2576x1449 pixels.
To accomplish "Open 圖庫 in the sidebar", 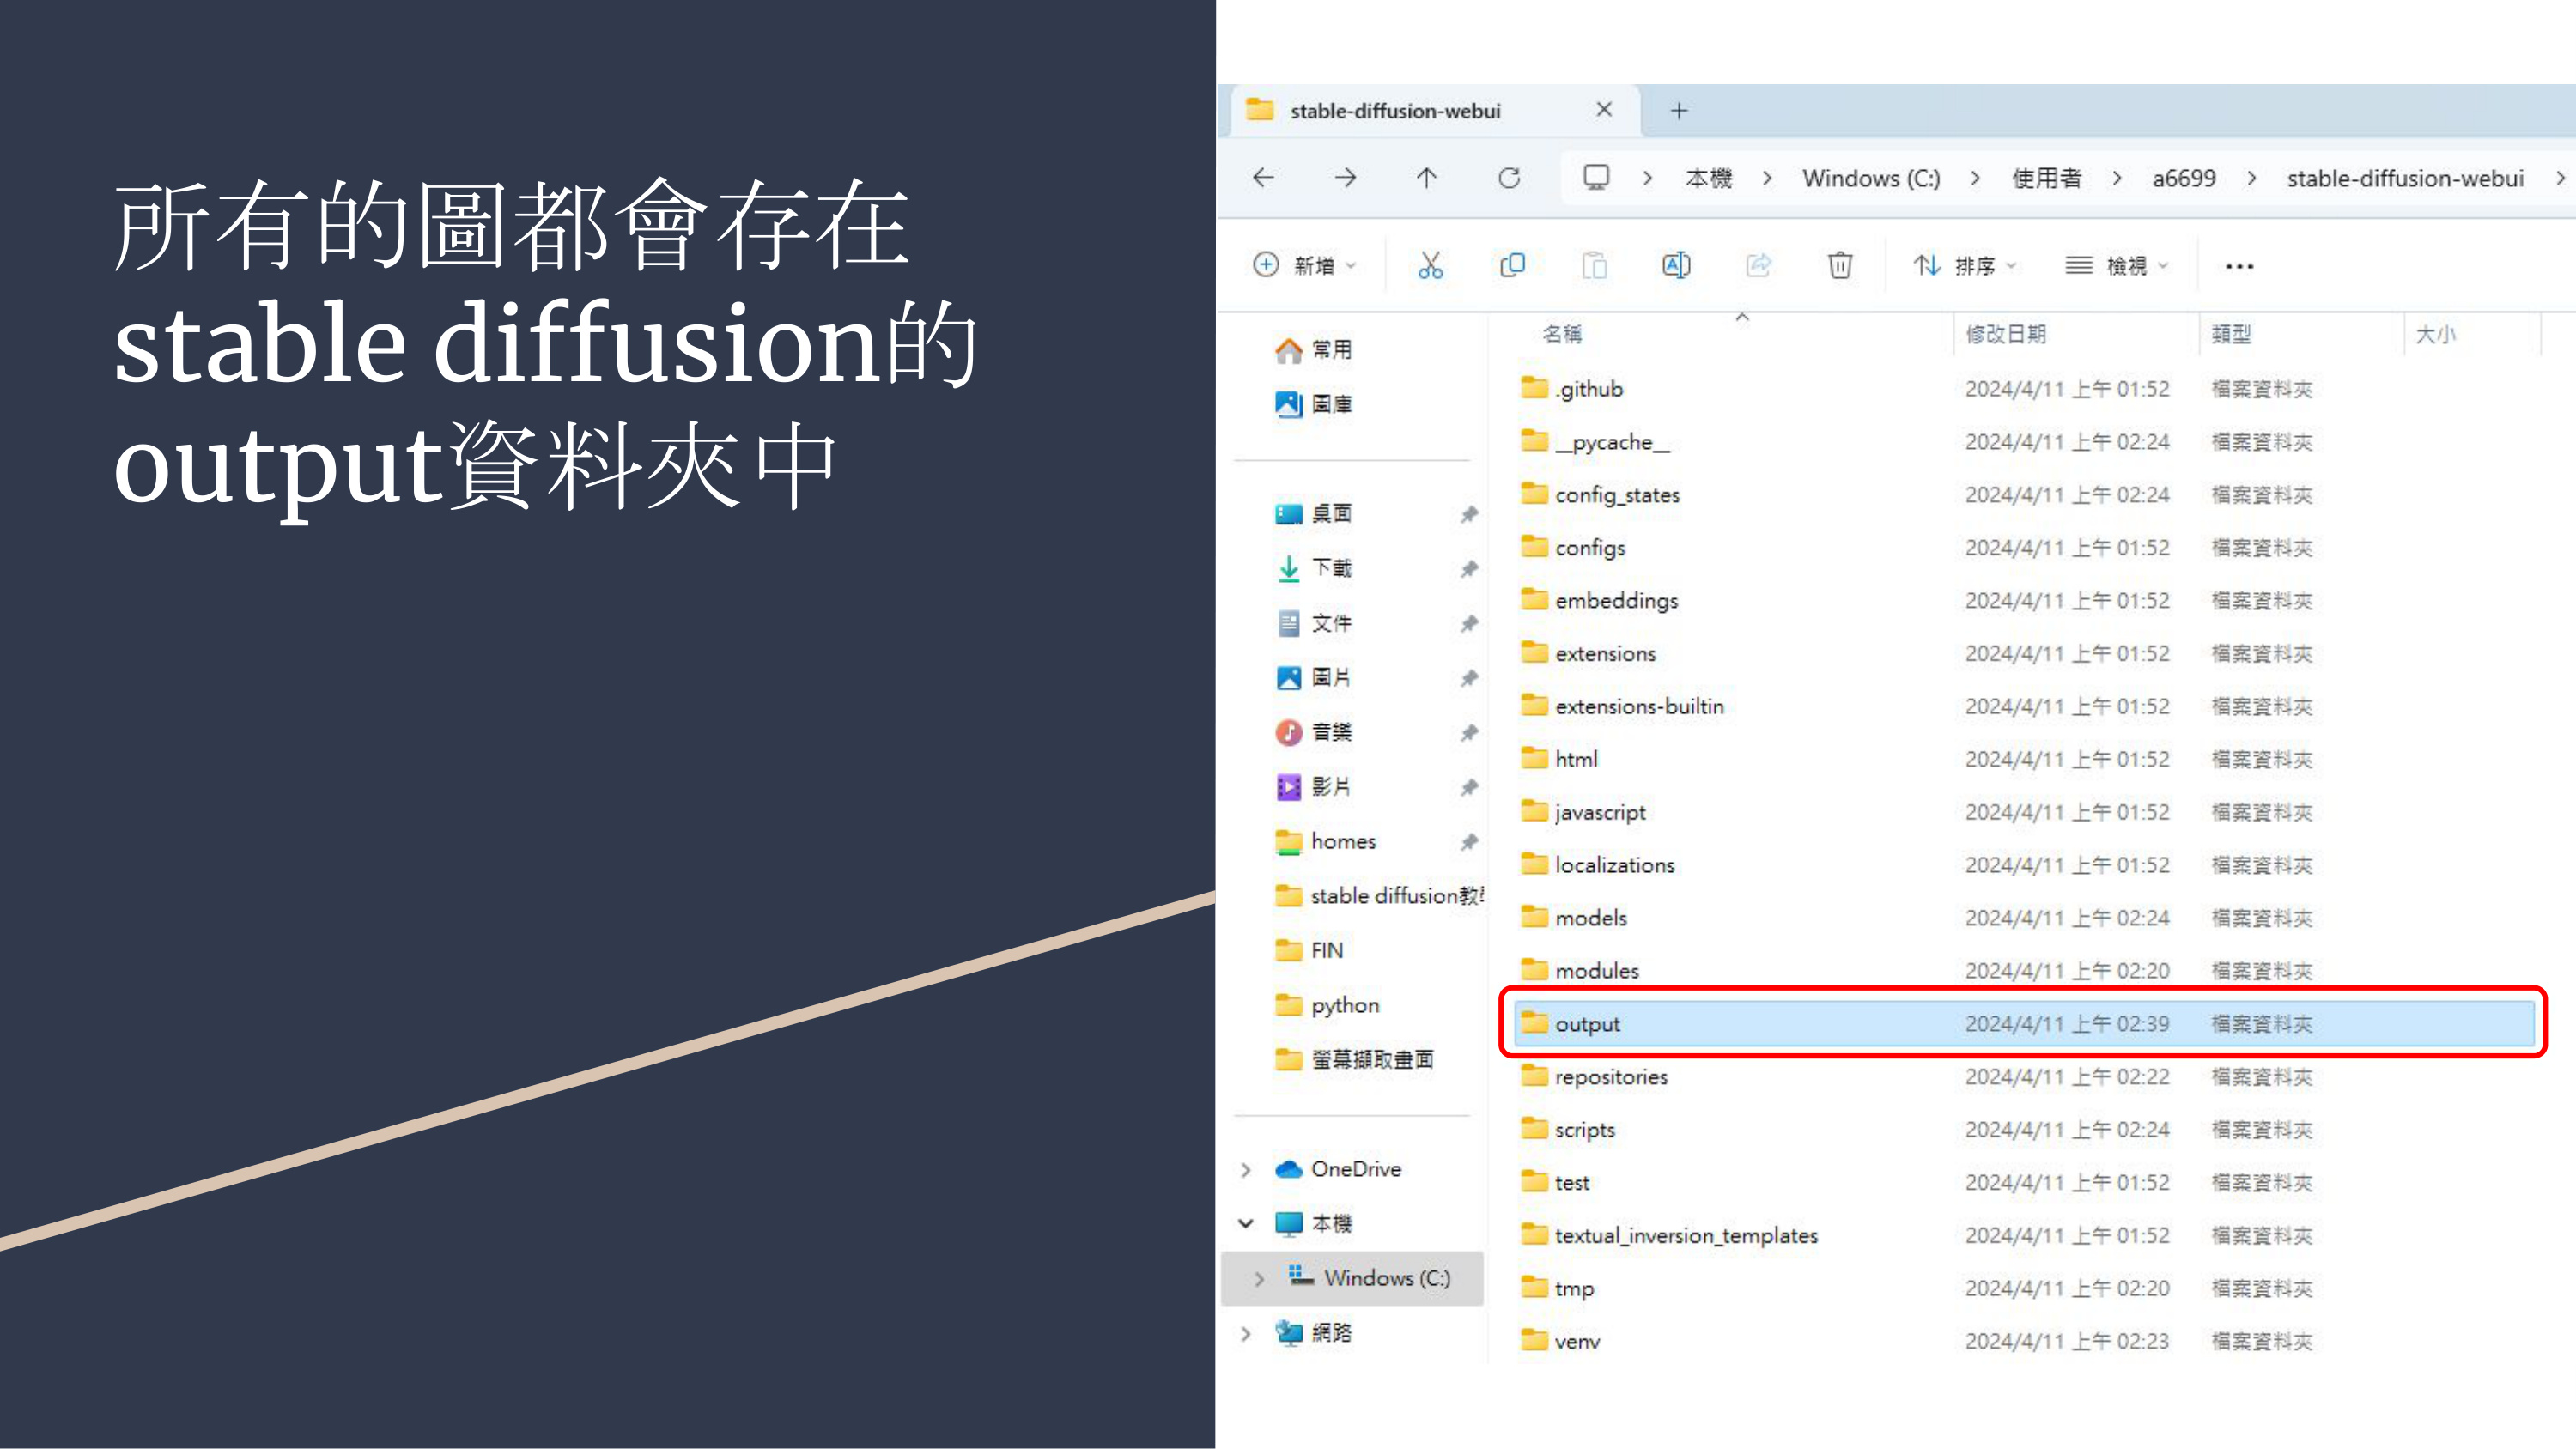I will pos(1313,404).
